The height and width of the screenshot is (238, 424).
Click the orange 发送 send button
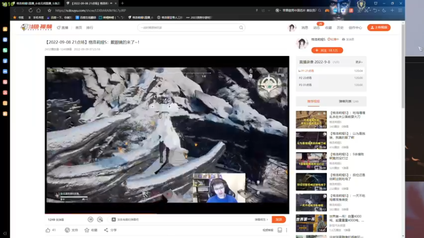(279, 219)
